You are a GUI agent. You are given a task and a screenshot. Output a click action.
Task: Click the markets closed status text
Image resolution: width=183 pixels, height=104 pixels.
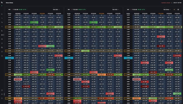166,3
